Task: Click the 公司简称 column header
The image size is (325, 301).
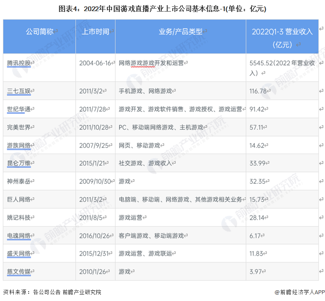Action: point(39,31)
